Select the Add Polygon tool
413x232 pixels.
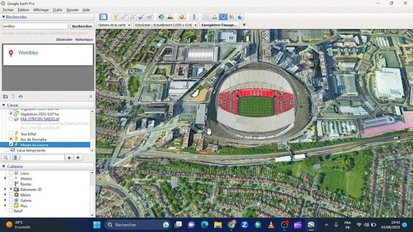coord(124,17)
